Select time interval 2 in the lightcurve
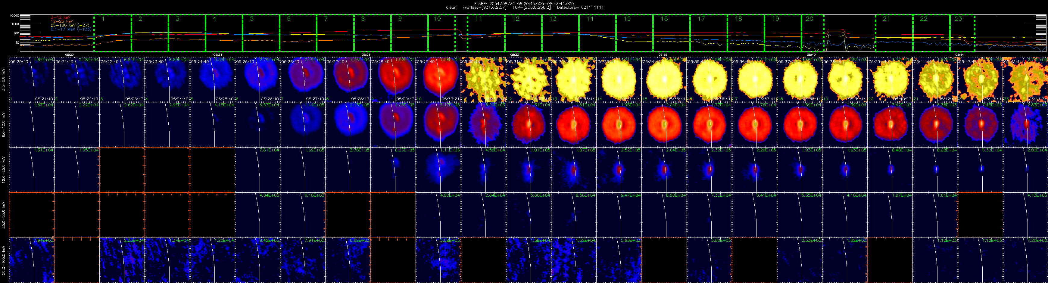Screen dimensions: 1048x283 point(150,33)
